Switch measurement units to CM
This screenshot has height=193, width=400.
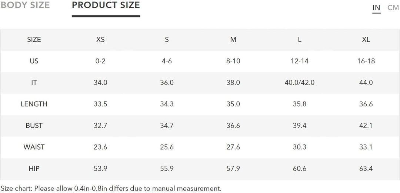click(x=393, y=8)
